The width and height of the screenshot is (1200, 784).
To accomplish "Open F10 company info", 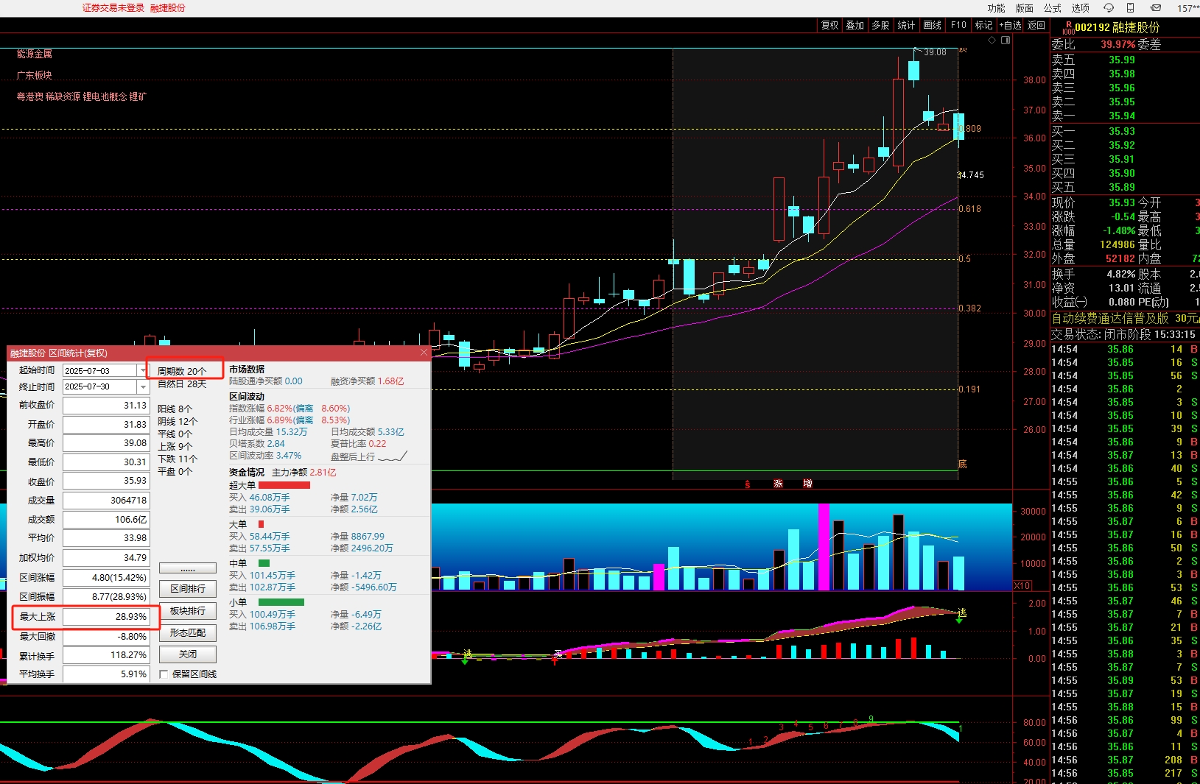I will click(958, 25).
